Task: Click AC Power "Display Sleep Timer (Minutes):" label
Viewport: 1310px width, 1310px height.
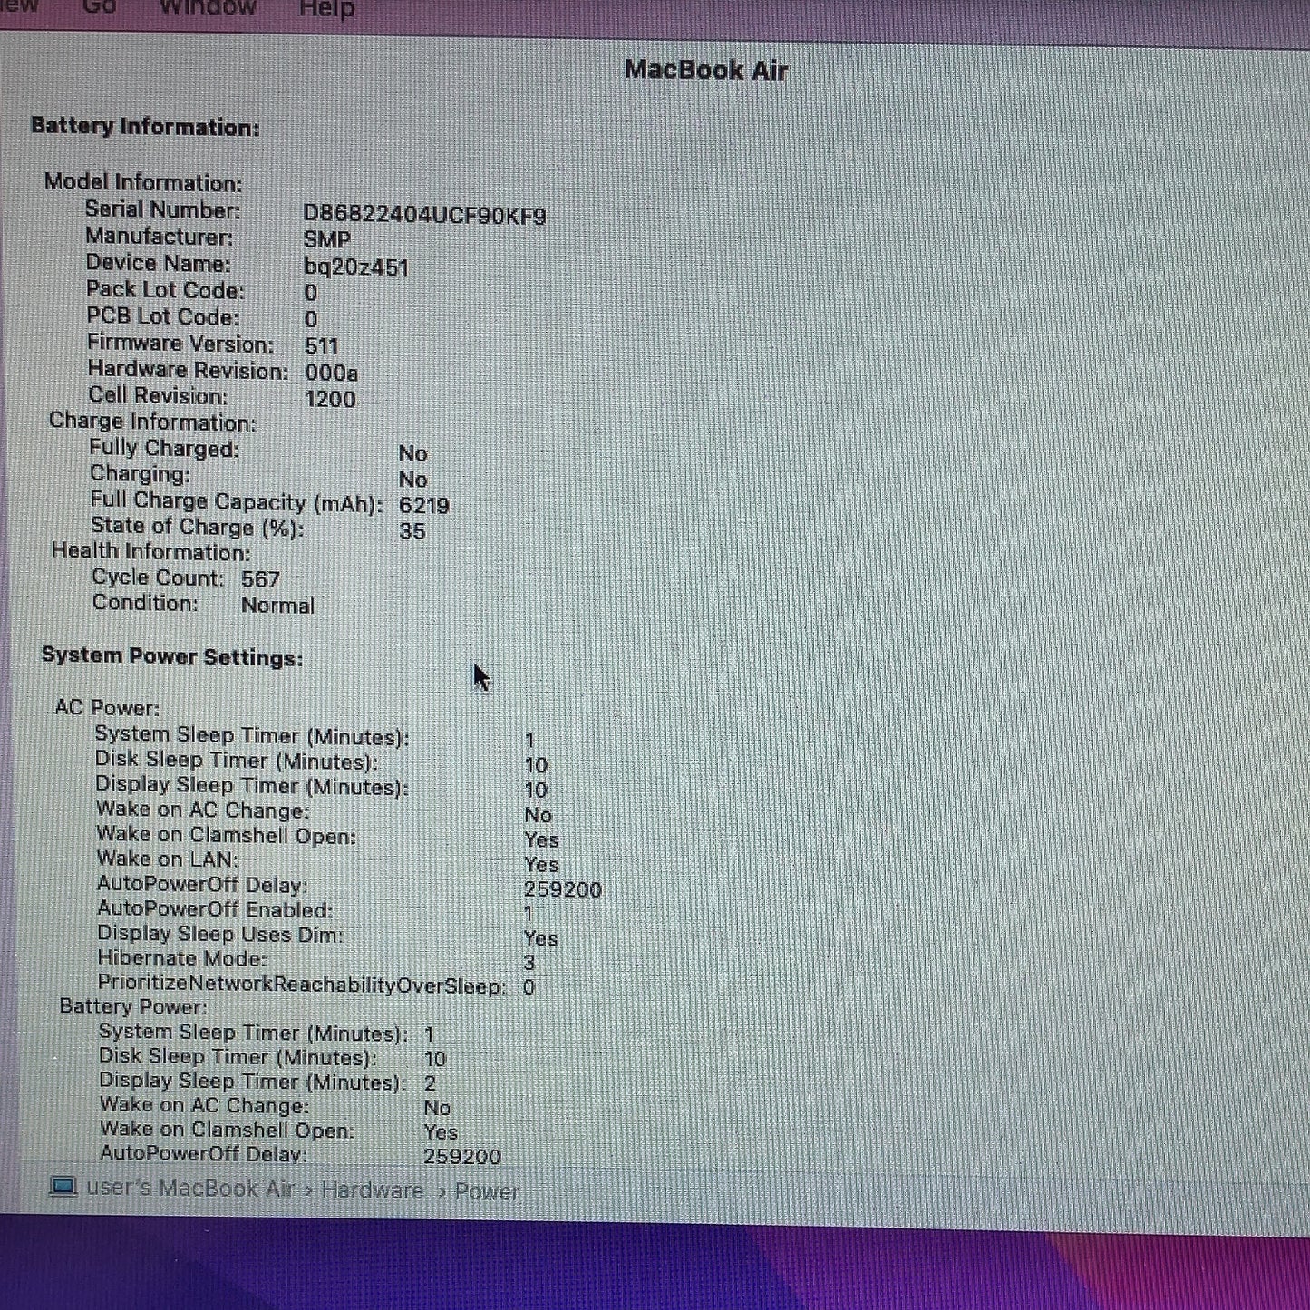Action: click(x=252, y=786)
